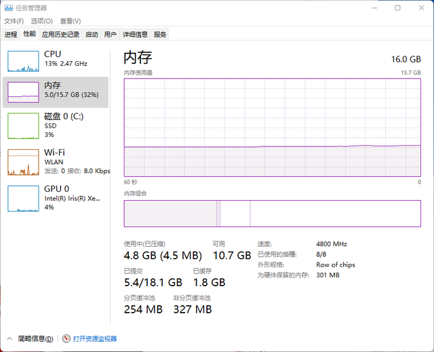Click the Disk 0 (C:) graph icon
Image resolution: width=434 pixels, height=352 pixels.
[x=24, y=125]
